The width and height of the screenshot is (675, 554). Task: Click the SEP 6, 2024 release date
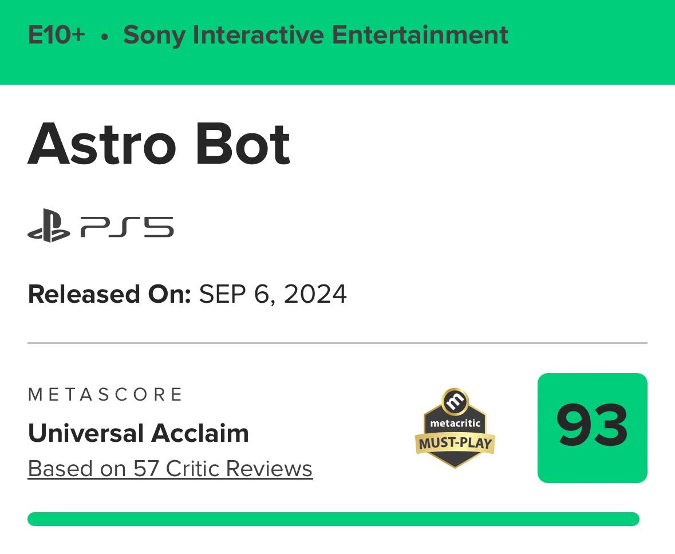coord(273,294)
